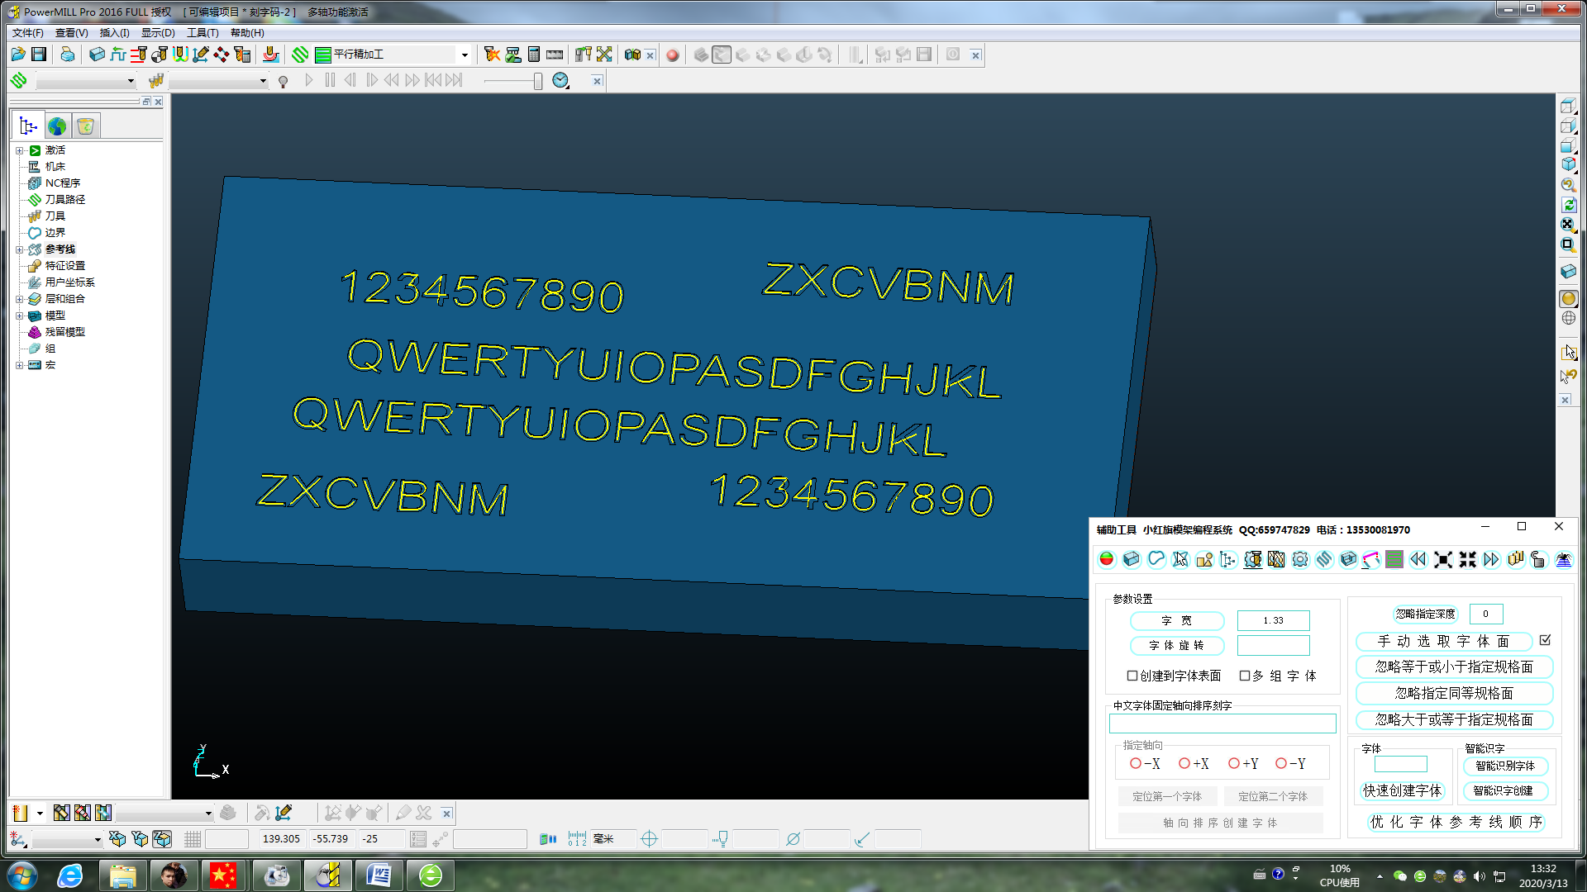Expand the 层和组合 tree node
The height and width of the screenshot is (892, 1587).
pos(20,299)
